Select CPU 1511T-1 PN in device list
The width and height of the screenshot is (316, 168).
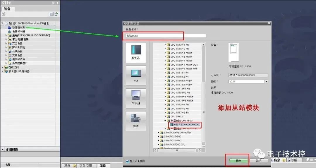[180, 73]
